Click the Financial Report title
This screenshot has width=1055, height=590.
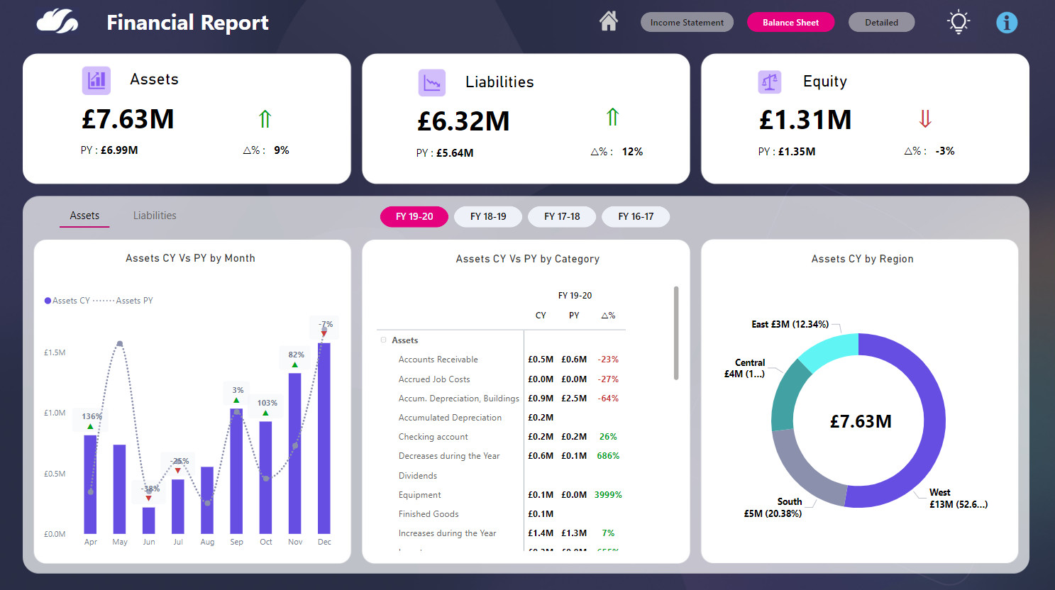pyautogui.click(x=187, y=23)
